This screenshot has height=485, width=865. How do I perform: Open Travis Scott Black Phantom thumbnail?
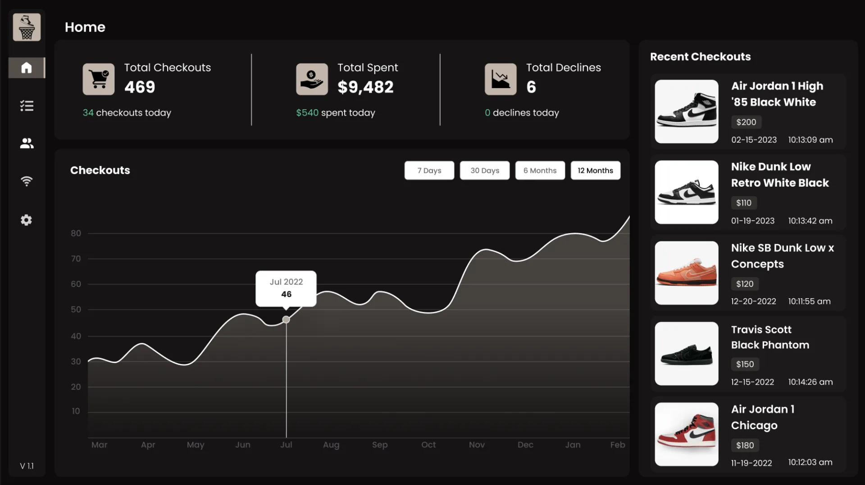click(687, 354)
